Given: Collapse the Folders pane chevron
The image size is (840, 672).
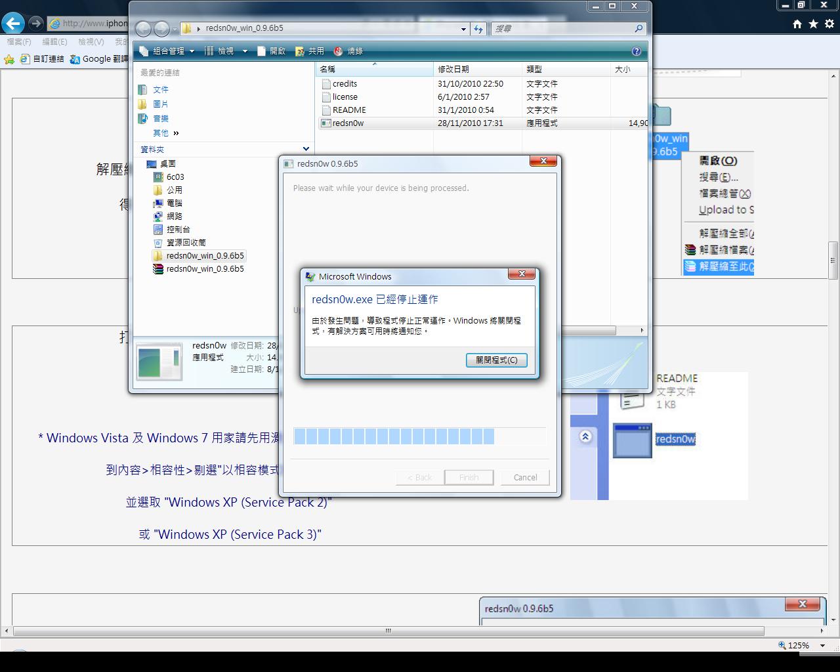Looking at the screenshot, I should point(306,150).
